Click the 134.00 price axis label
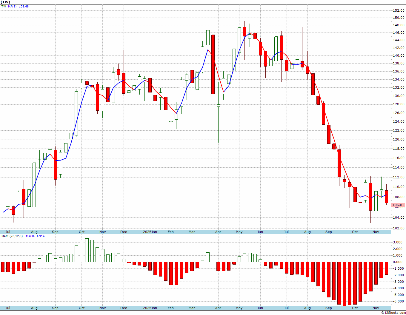Image resolution: width=406 pixels, height=315 pixels. coord(399,79)
